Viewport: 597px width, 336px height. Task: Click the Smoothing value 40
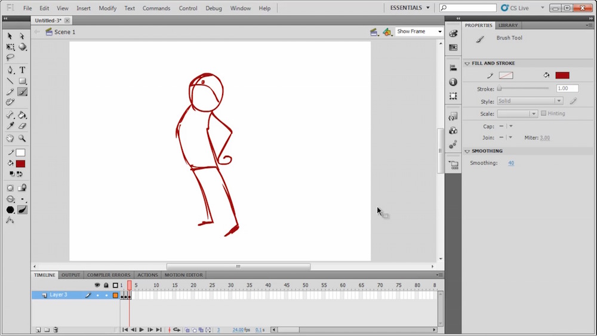[x=511, y=163]
